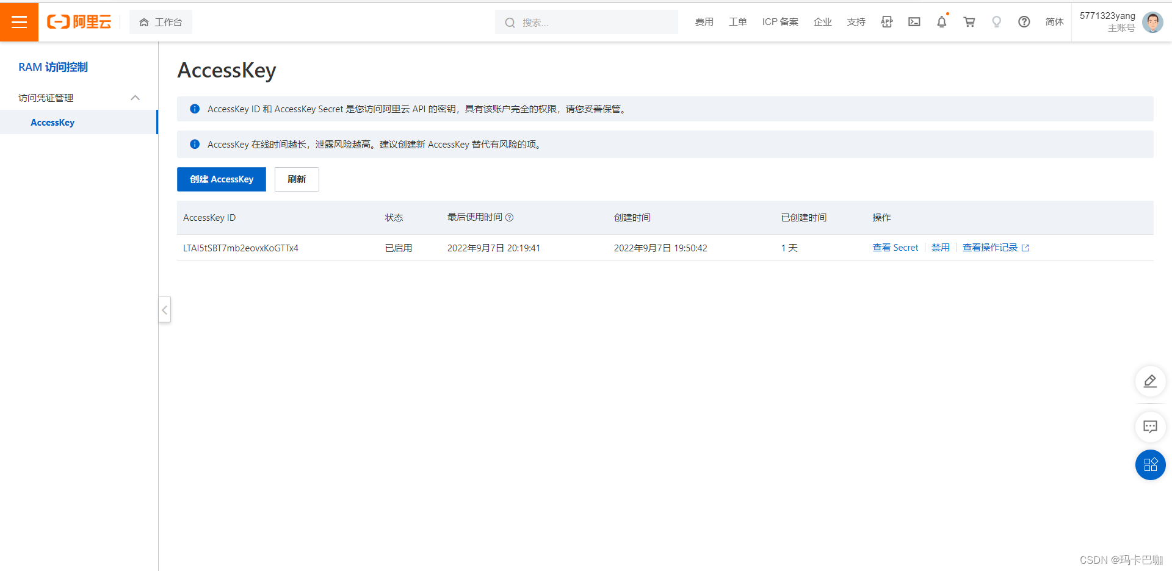1172x571 pixels.
Task: Click the 创建 AccessKey button
Action: pyautogui.click(x=221, y=179)
